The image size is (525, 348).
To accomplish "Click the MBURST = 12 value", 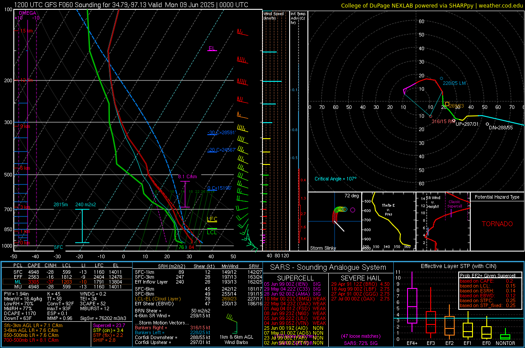I will 95,308.
